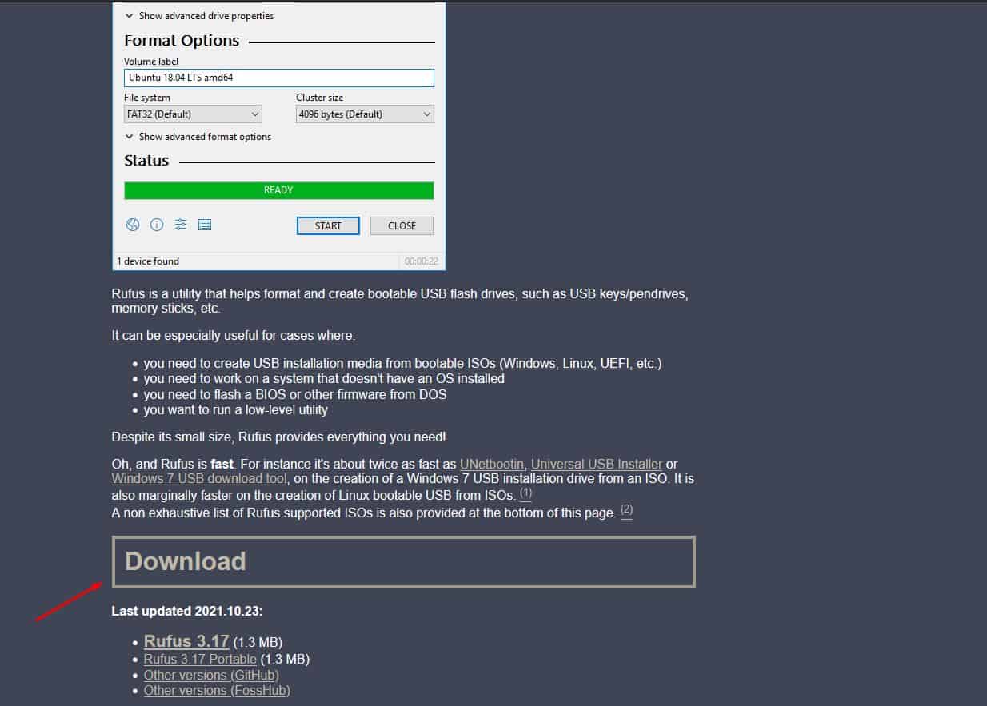Click 'It can be especially useful' sentence
The image size is (987, 706).
[234, 336]
